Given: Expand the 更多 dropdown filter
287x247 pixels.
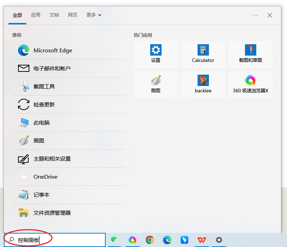Looking at the screenshot, I should [x=94, y=15].
